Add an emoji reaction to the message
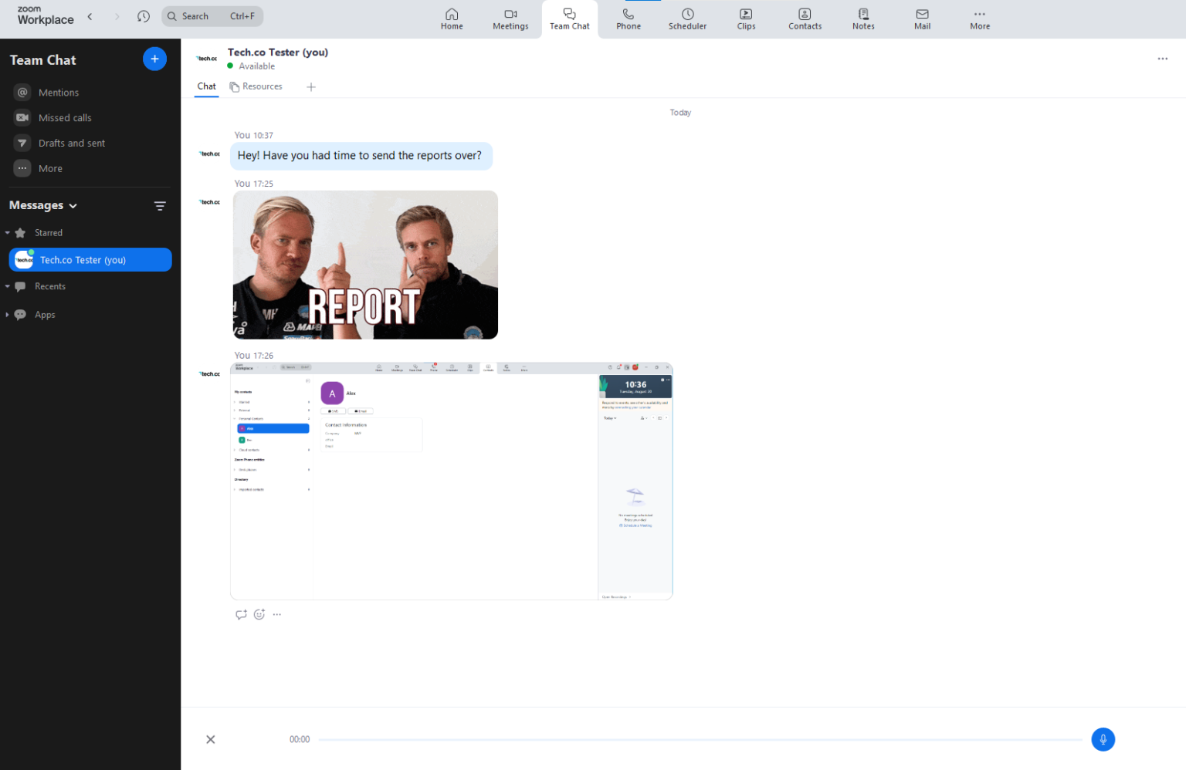1186x770 pixels. click(x=259, y=615)
